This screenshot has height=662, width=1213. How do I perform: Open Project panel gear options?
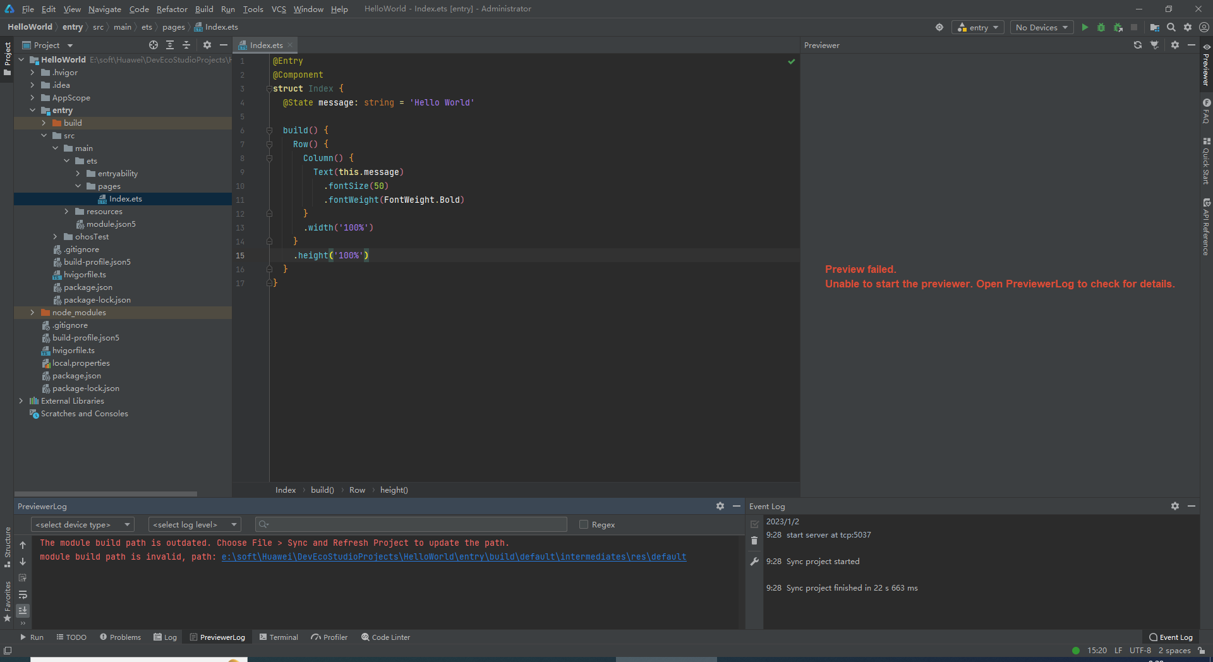[207, 45]
